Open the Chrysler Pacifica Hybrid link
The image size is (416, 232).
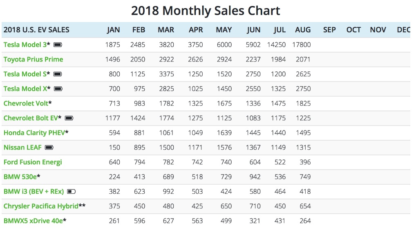[x=41, y=206]
